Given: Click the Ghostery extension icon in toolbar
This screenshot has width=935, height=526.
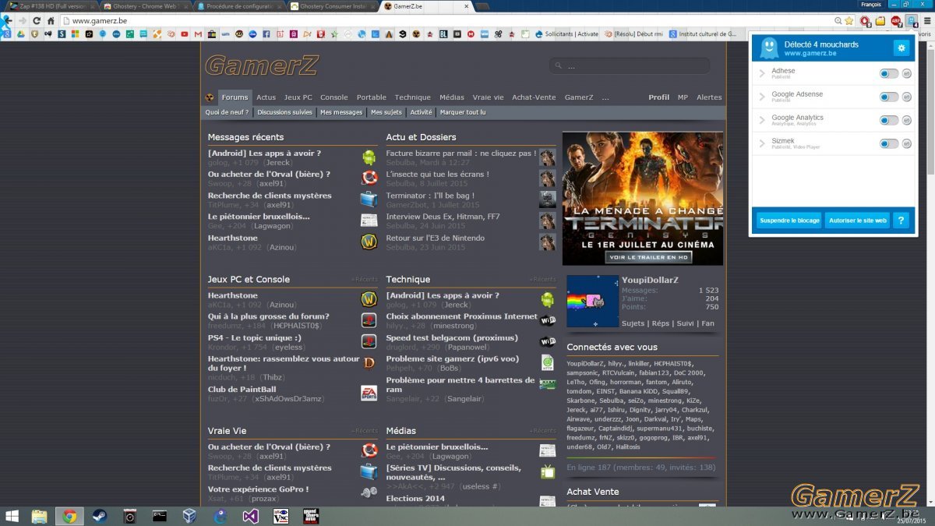Looking at the screenshot, I should click(x=911, y=21).
